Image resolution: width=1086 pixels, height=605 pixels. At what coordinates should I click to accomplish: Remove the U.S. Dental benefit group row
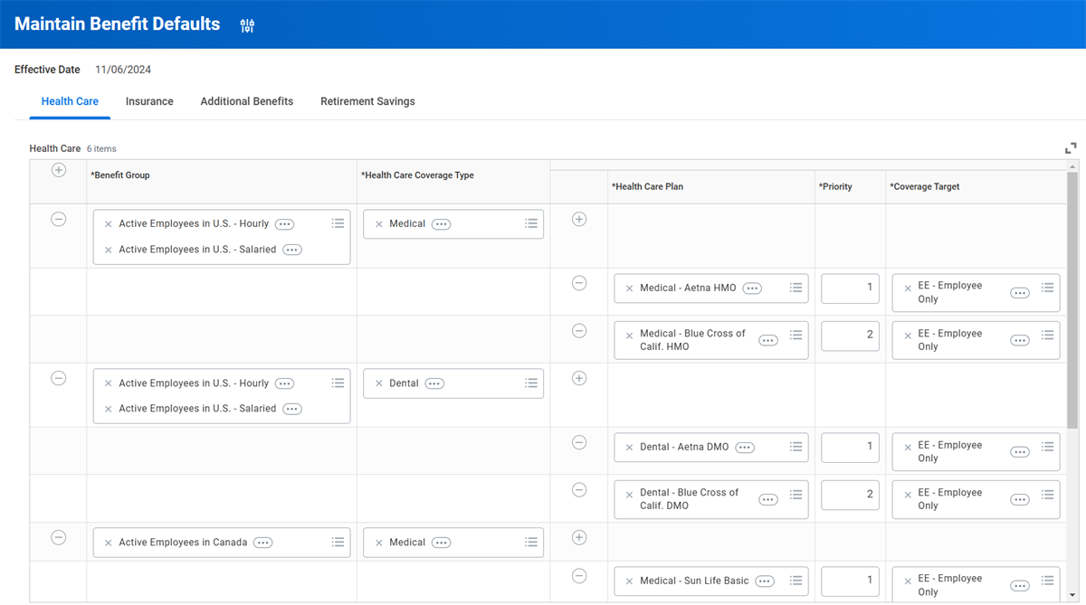(59, 378)
